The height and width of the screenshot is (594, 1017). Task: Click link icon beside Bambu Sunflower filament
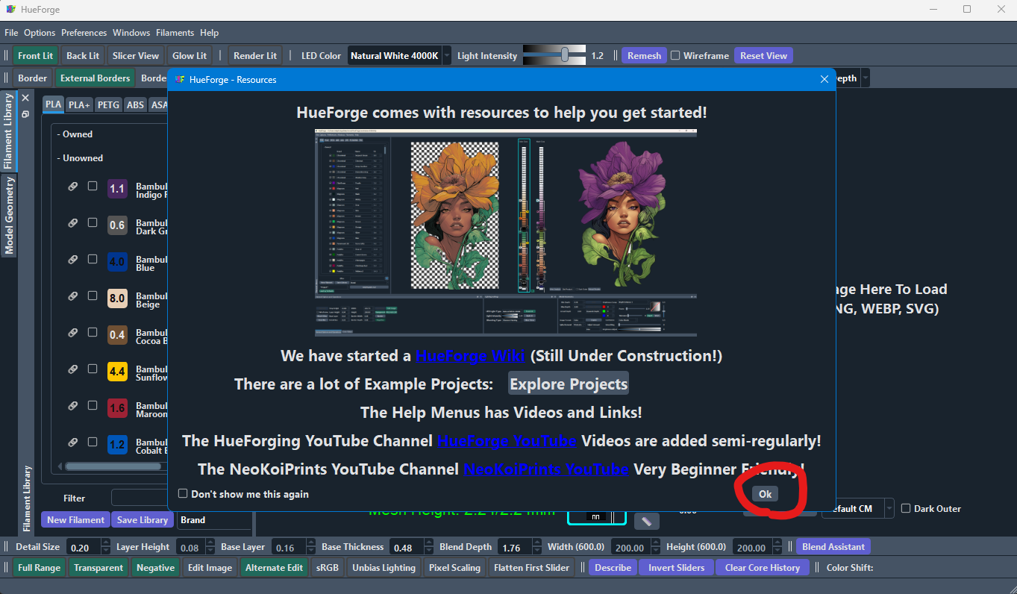pos(73,369)
